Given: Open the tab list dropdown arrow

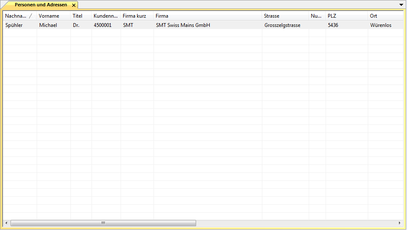Looking at the screenshot, I should tap(401, 5).
